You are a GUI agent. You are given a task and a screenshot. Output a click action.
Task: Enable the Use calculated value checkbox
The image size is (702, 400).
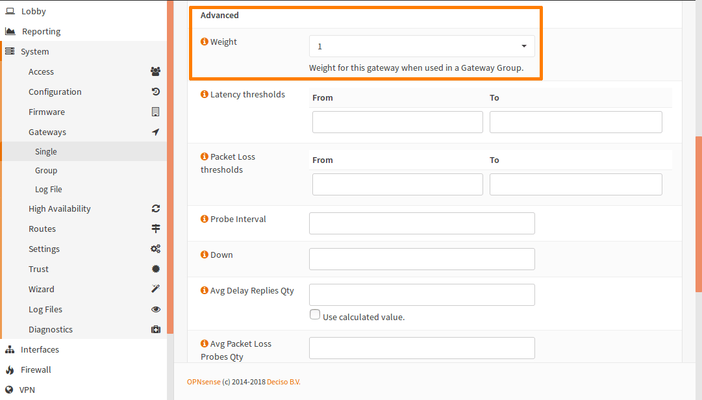(x=315, y=315)
